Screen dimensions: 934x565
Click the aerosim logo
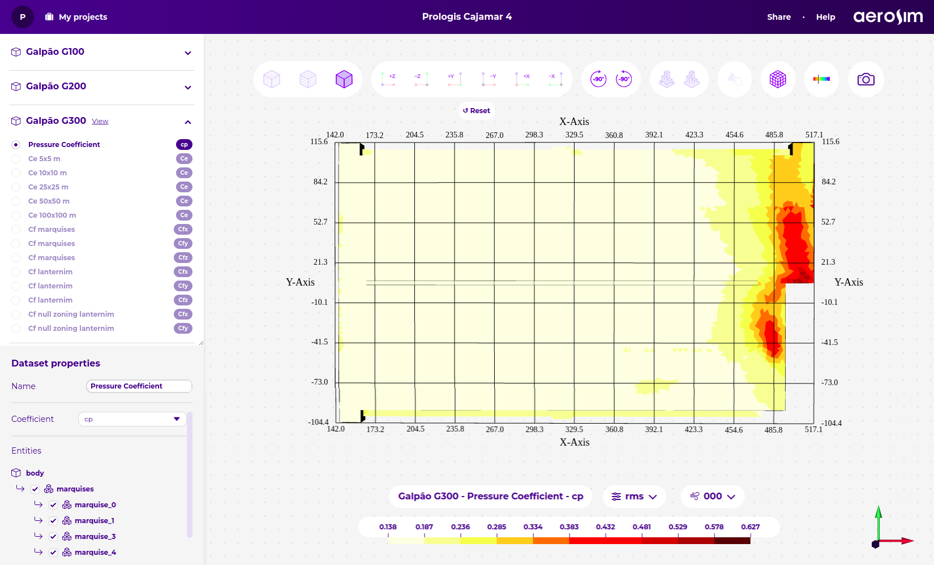[888, 17]
